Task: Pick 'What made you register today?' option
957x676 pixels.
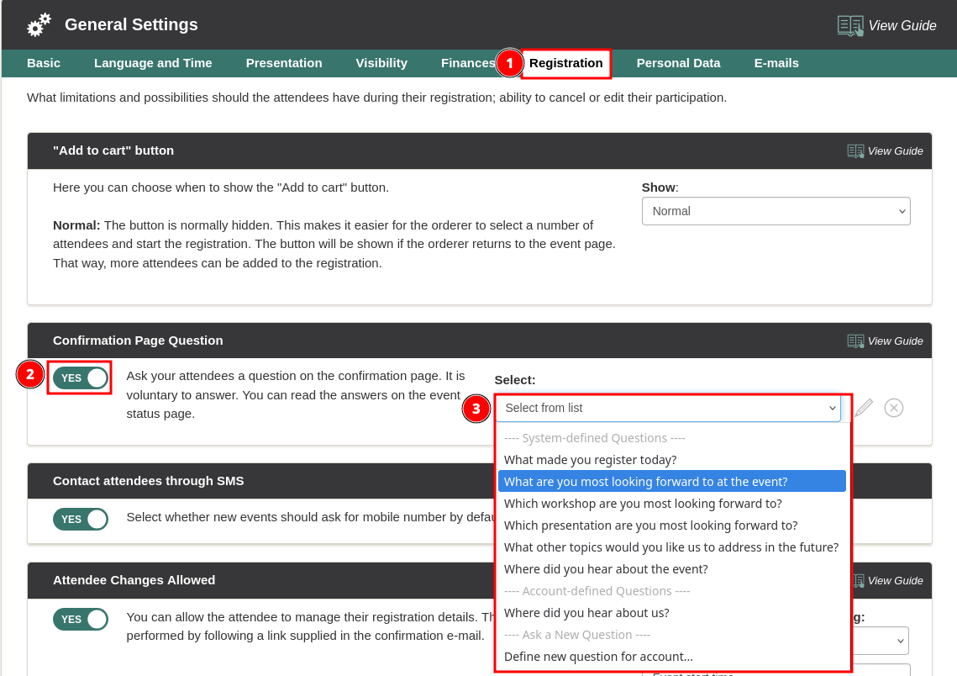Action: pyautogui.click(x=590, y=460)
